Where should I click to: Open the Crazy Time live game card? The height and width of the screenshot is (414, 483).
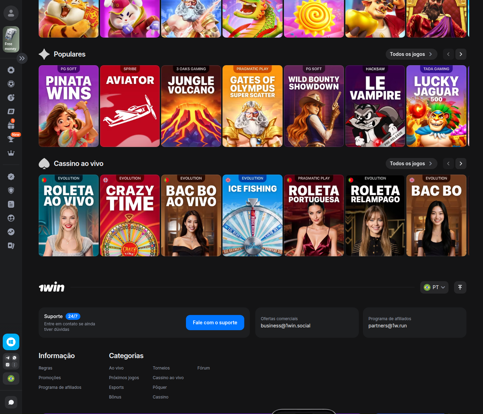[x=130, y=216]
